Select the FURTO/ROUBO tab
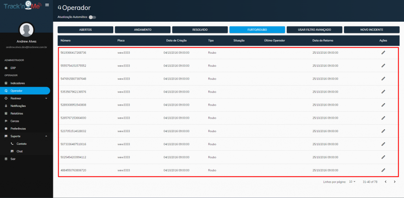 click(x=257, y=30)
